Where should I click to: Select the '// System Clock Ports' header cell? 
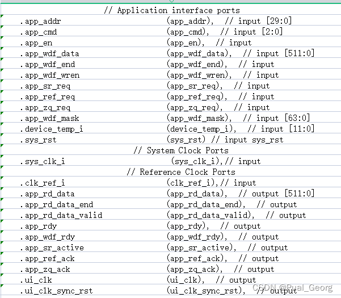(x=181, y=150)
